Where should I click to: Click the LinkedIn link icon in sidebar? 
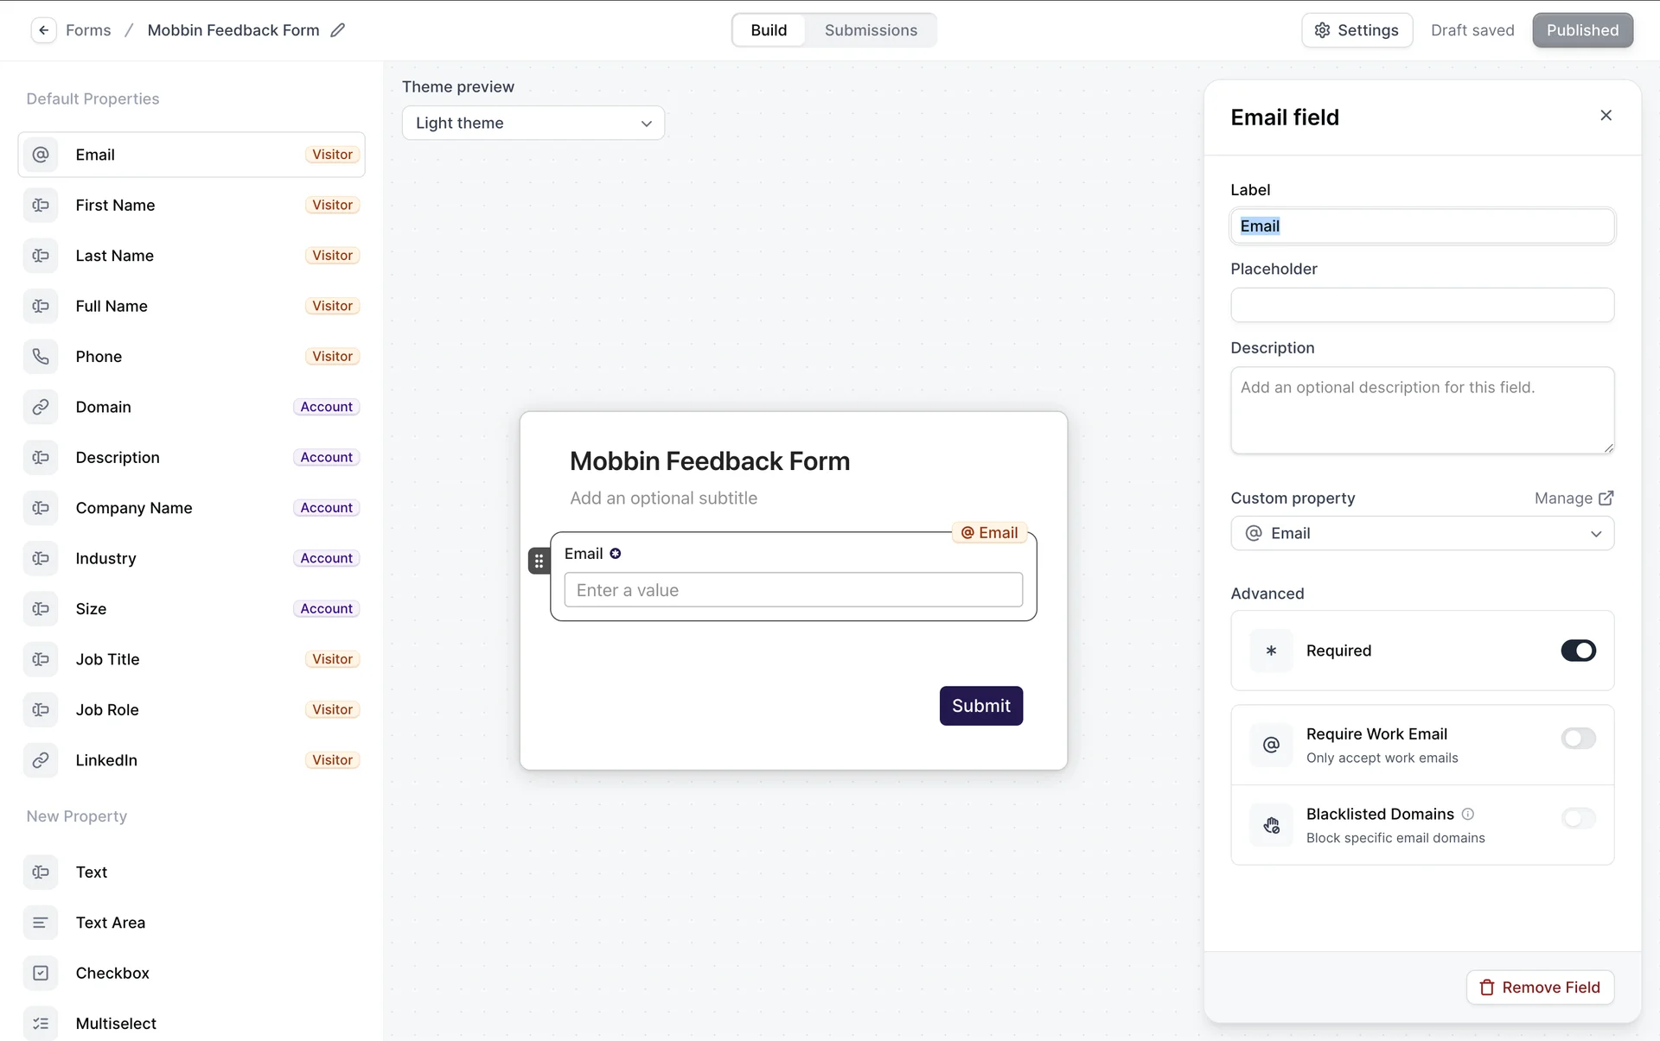41,760
